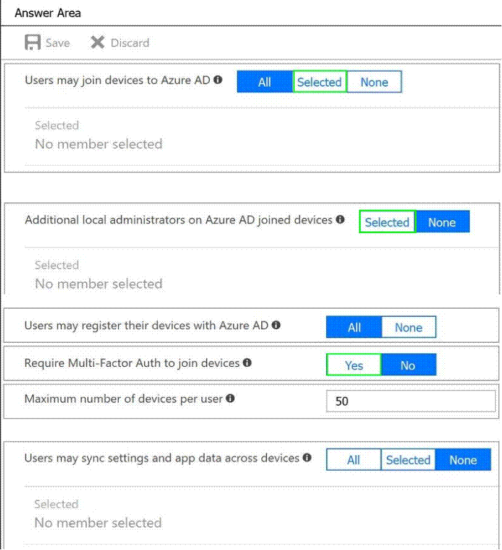The width and height of the screenshot is (502, 550).
Task: Click info icon beside sync settings option
Action: pyautogui.click(x=305, y=458)
